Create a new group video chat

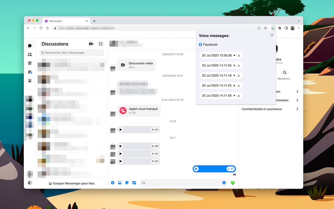coord(91,44)
